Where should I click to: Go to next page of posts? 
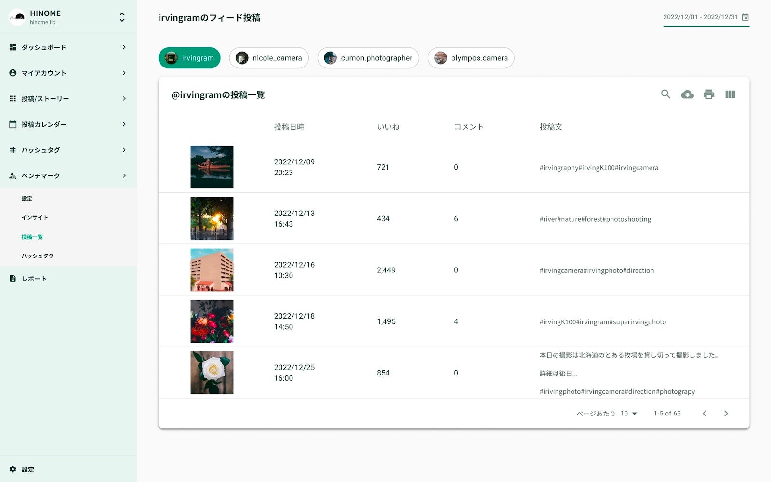tap(726, 414)
